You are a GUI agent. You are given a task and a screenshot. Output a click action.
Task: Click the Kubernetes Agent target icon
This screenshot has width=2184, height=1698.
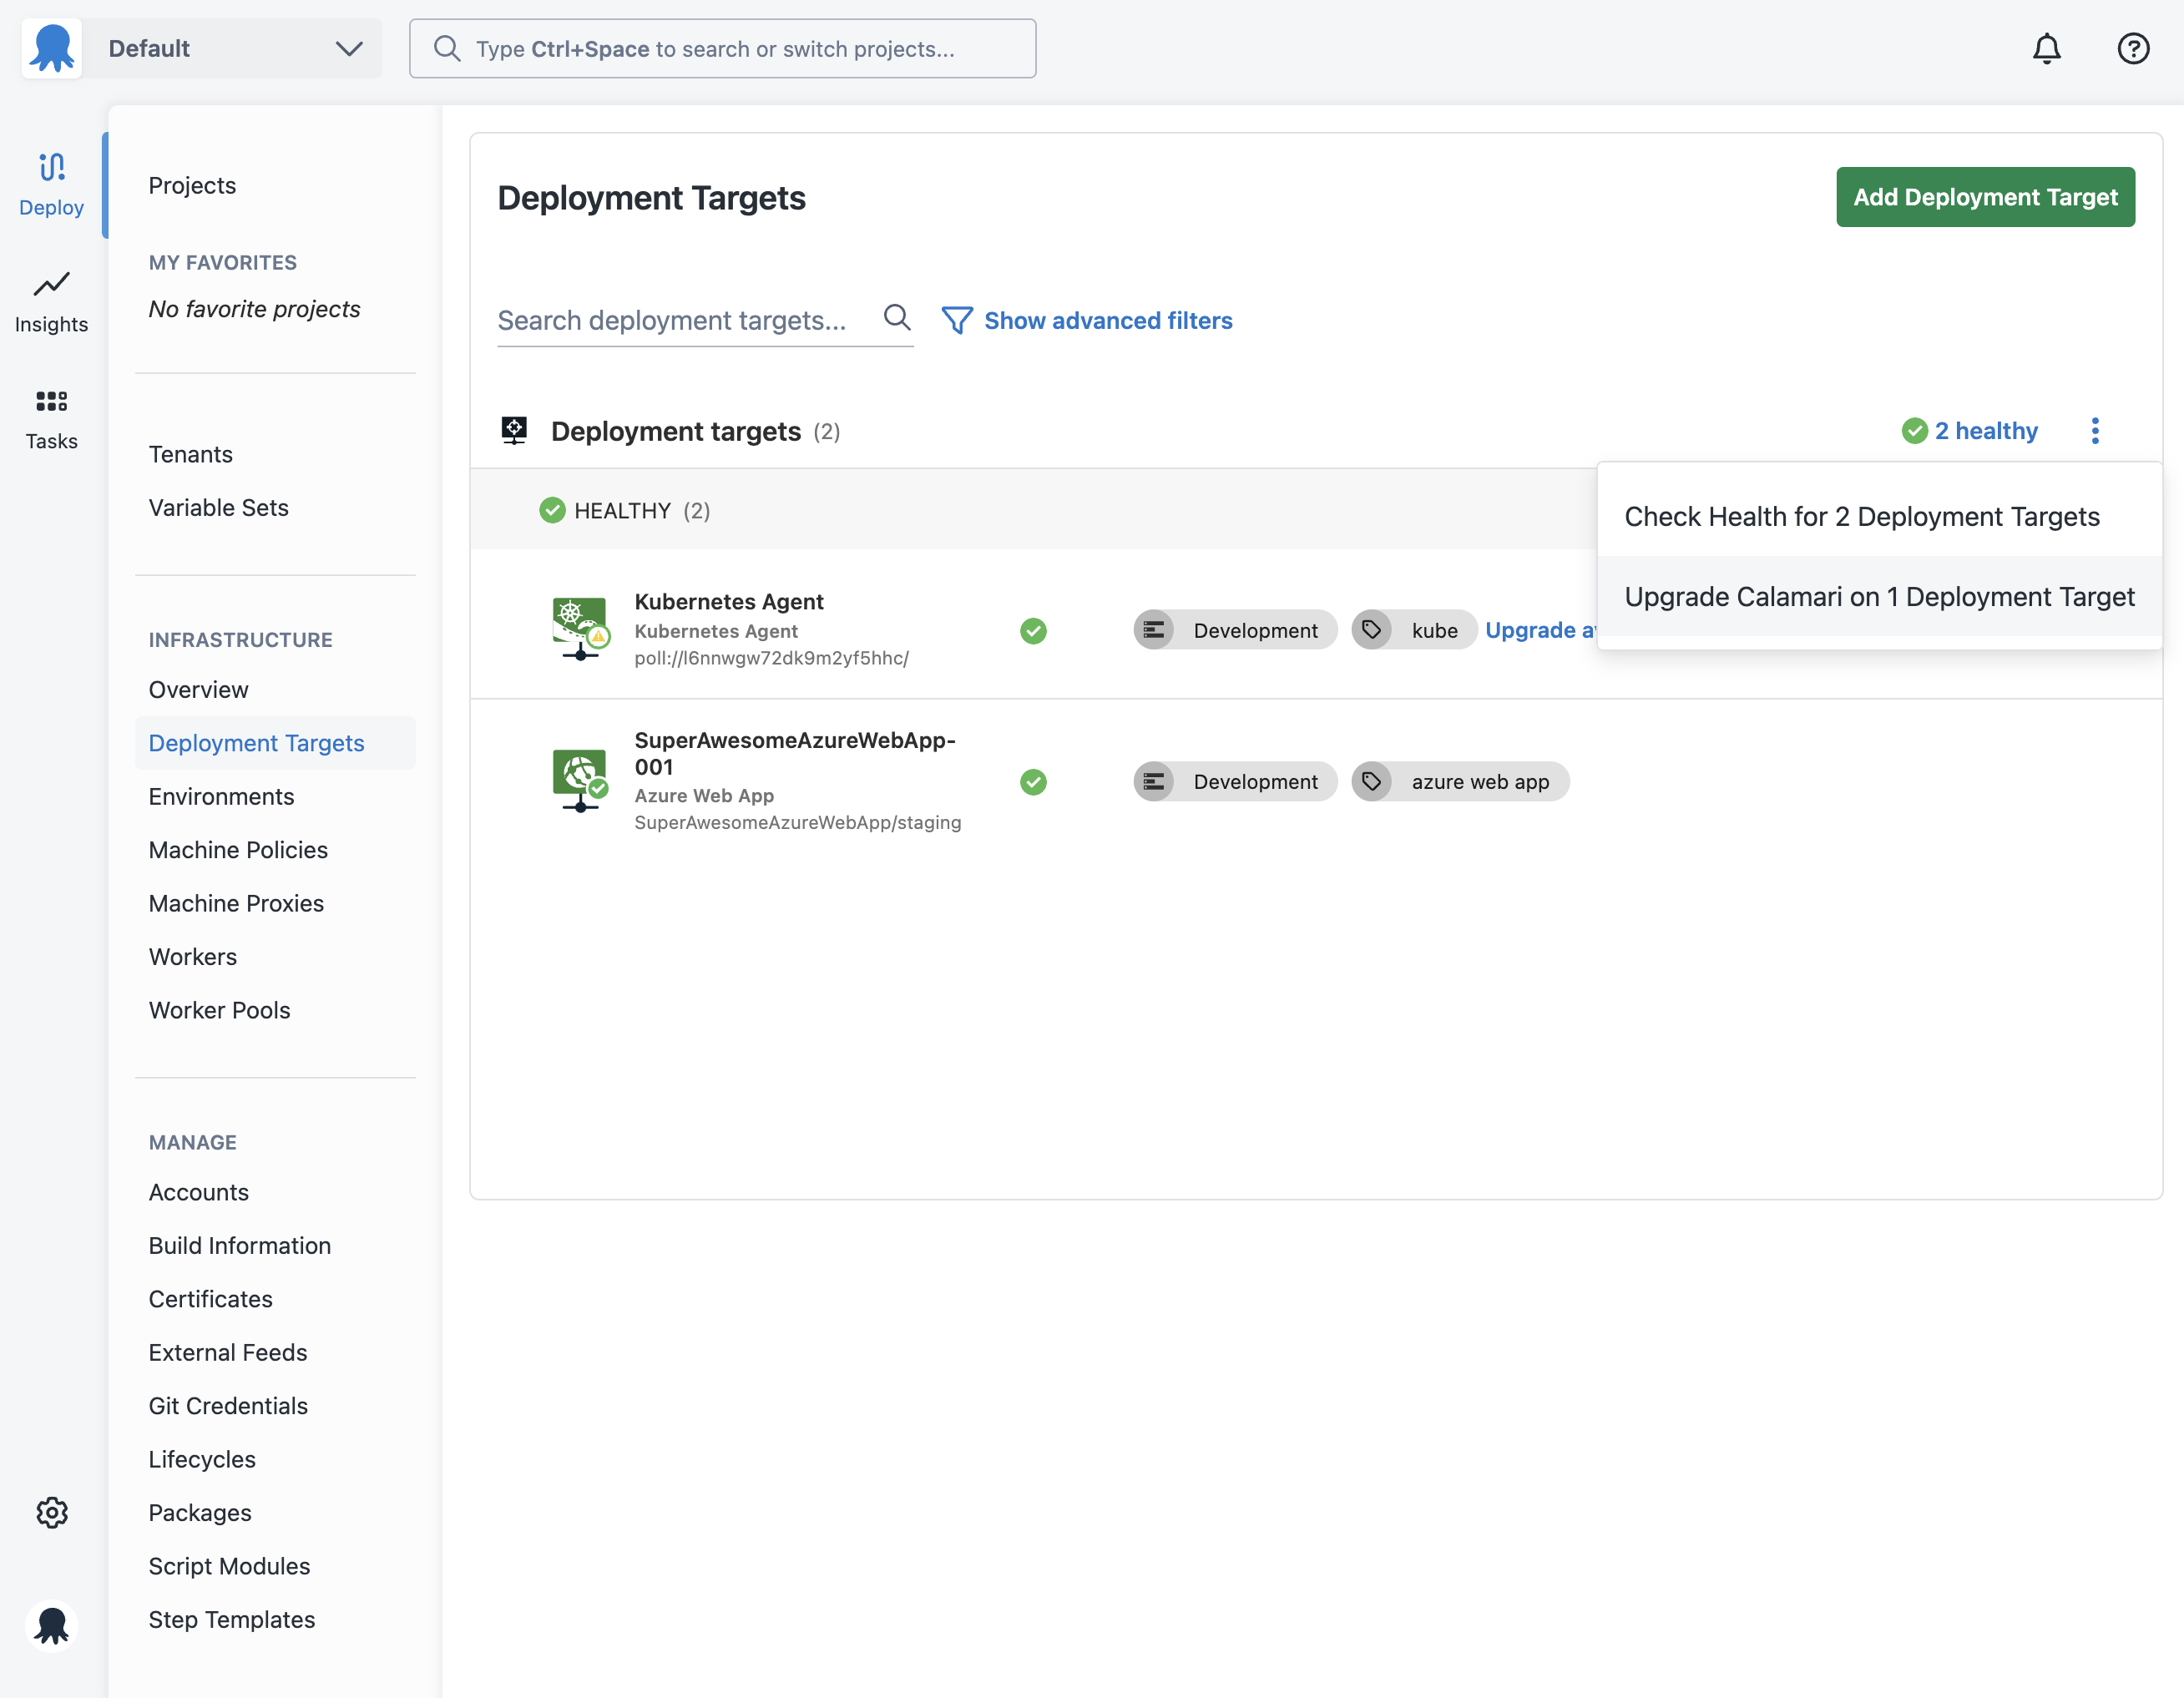(580, 629)
